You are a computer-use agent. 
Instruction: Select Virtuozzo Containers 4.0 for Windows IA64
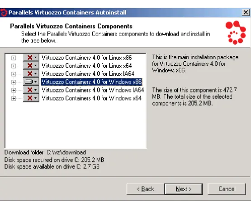point(93,90)
